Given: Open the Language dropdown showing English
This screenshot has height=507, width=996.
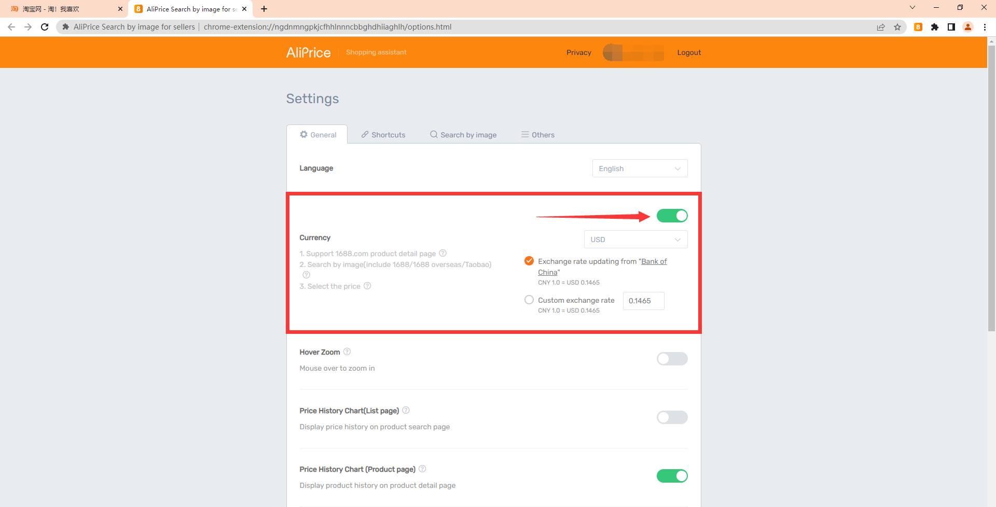Looking at the screenshot, I should [x=640, y=168].
